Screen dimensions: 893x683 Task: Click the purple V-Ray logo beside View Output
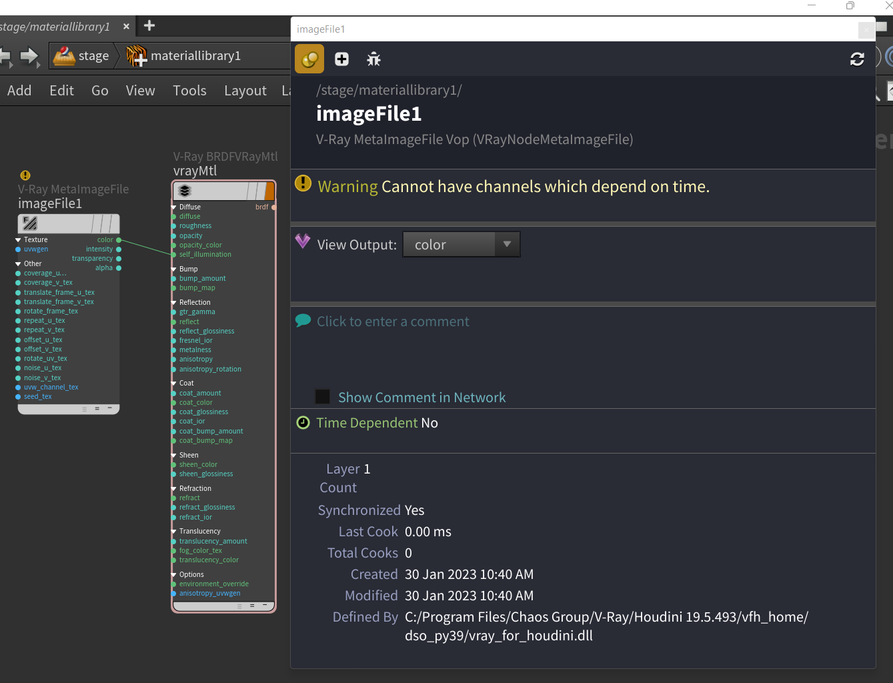[303, 241]
